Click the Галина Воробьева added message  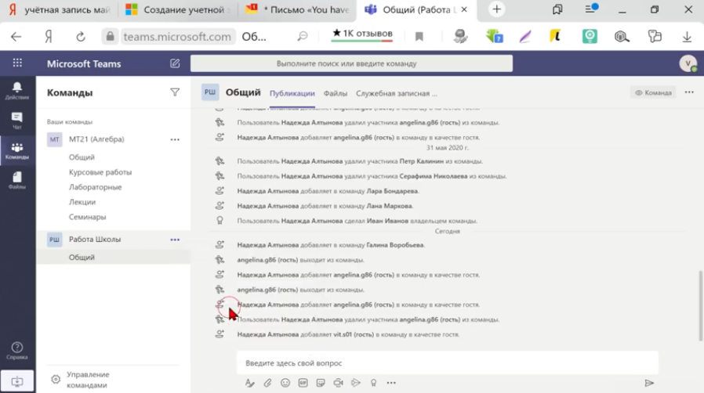[x=331, y=245]
